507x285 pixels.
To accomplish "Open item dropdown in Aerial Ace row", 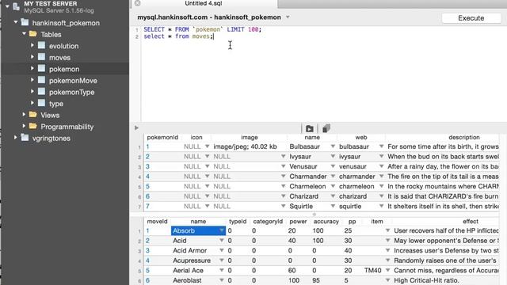I will [x=387, y=270].
